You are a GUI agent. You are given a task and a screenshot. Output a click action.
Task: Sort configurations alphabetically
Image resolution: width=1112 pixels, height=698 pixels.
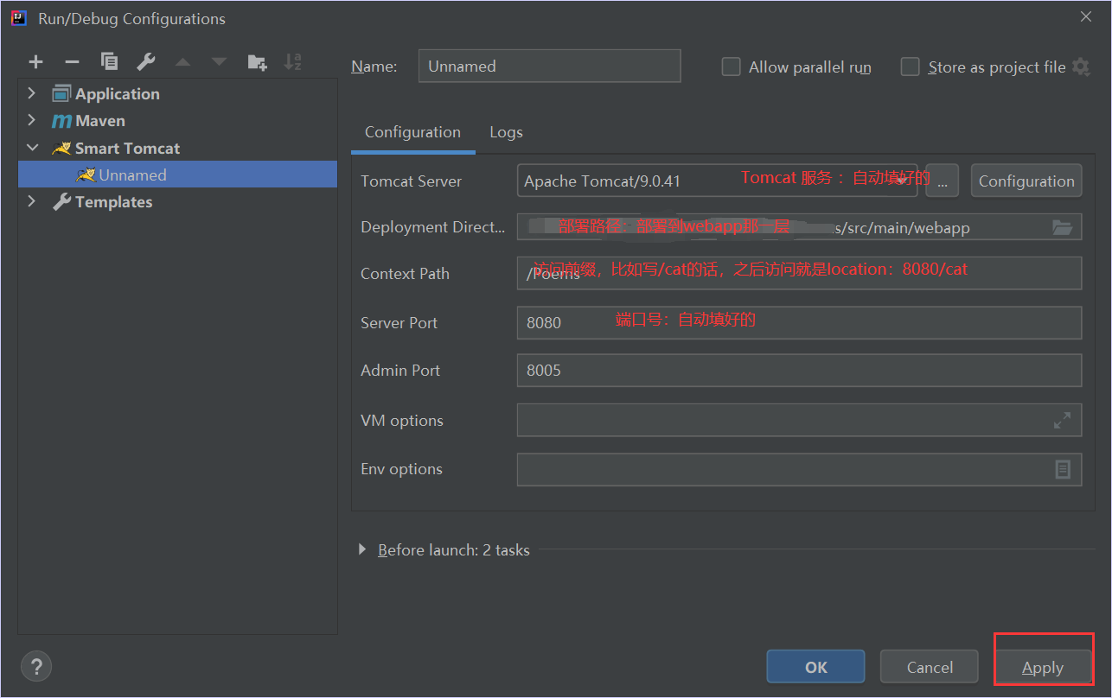point(292,61)
